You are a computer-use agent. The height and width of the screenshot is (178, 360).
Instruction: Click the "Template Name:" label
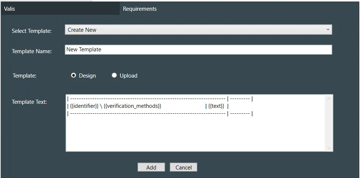(x=31, y=51)
